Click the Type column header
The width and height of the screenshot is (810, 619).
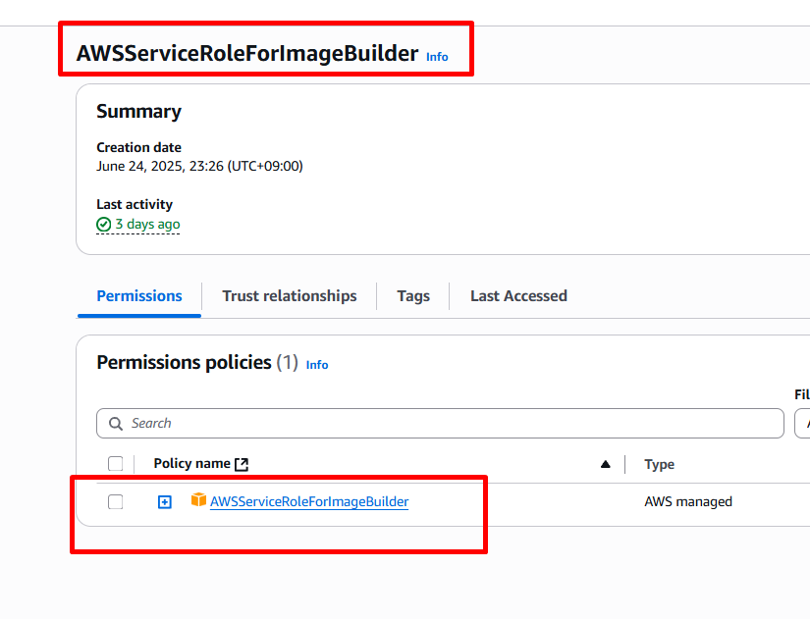click(x=659, y=464)
